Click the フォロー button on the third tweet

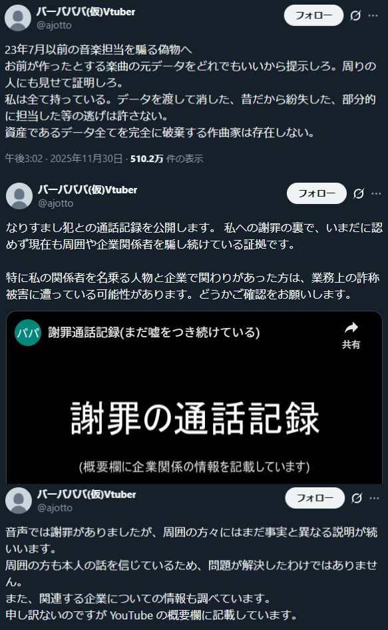click(315, 498)
